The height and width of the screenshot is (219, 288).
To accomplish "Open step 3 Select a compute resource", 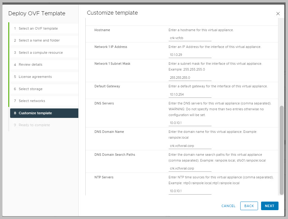I will click(x=40, y=53).
